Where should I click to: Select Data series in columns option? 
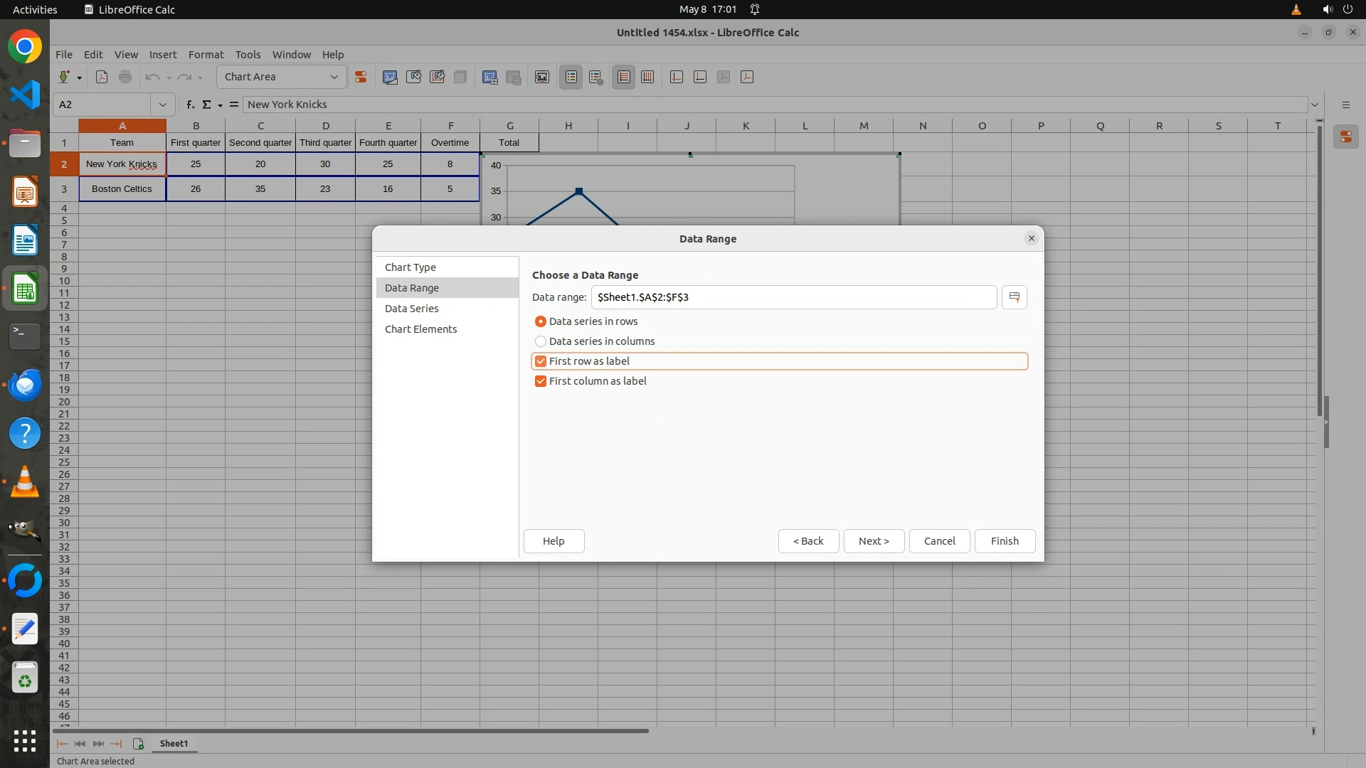click(x=541, y=341)
